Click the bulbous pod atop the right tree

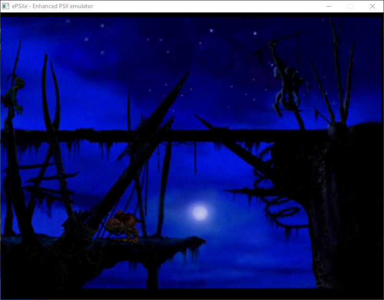tap(339, 130)
